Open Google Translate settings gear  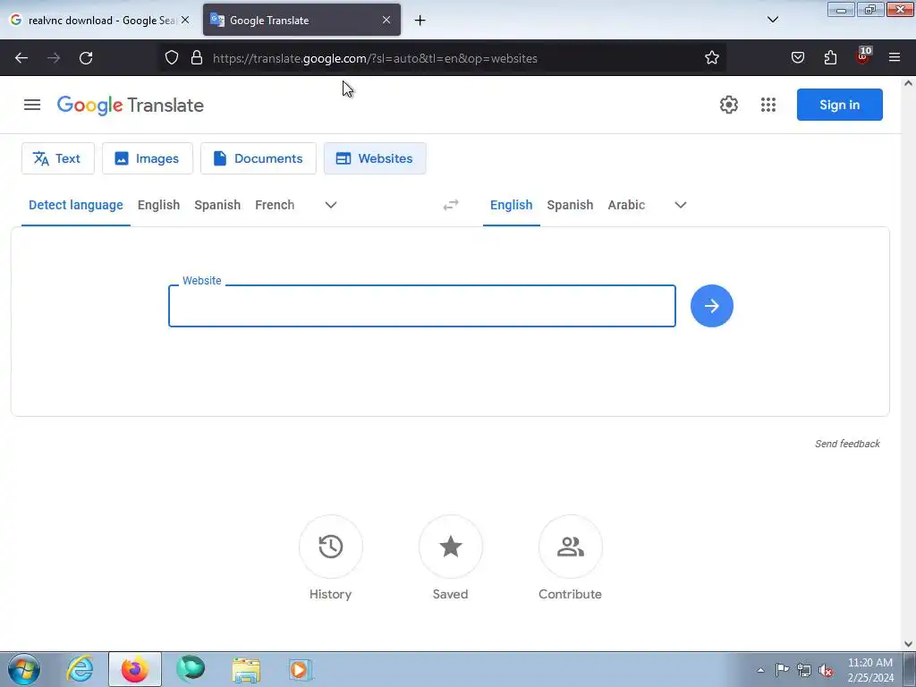728,105
